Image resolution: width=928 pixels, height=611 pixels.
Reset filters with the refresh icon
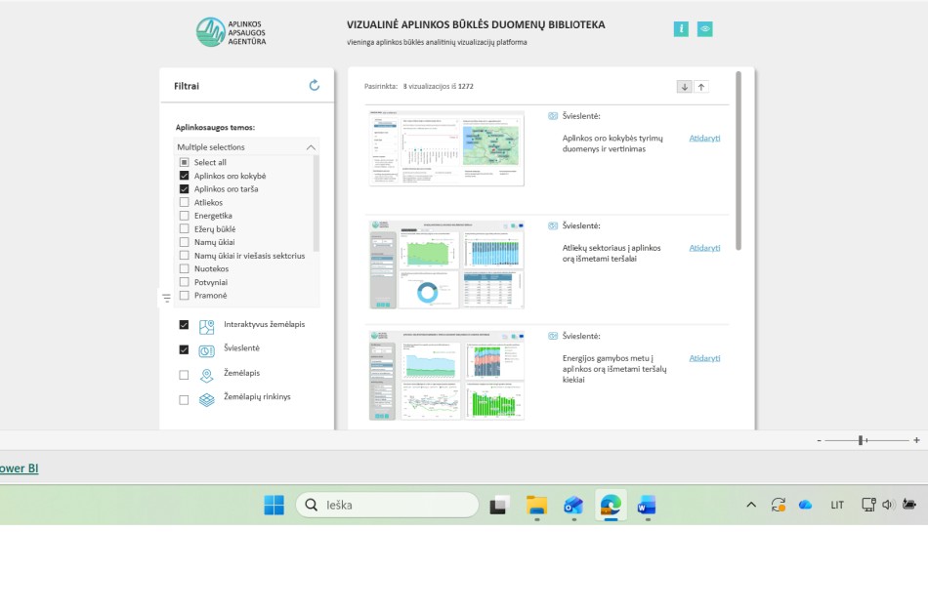(x=314, y=86)
